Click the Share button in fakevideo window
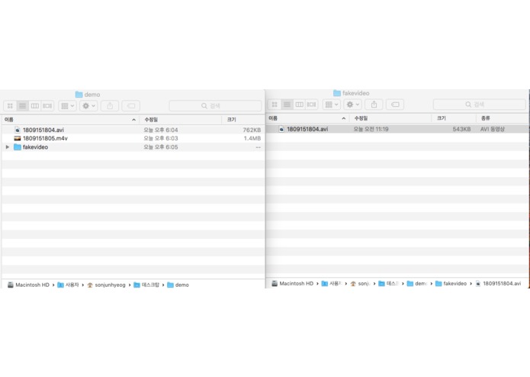The image size is (530, 377). (374, 105)
